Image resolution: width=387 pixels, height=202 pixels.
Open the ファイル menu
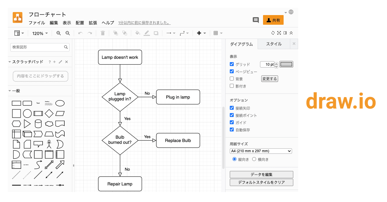[x=37, y=23]
